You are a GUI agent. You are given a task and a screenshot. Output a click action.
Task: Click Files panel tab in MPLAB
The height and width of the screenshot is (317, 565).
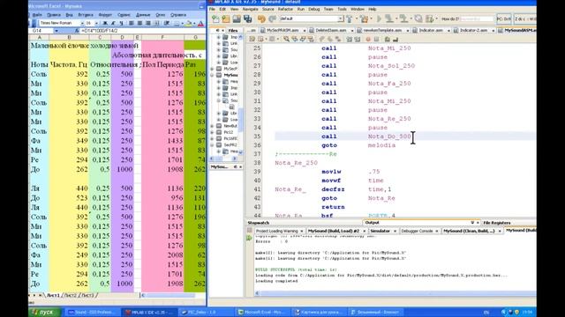[233, 31]
